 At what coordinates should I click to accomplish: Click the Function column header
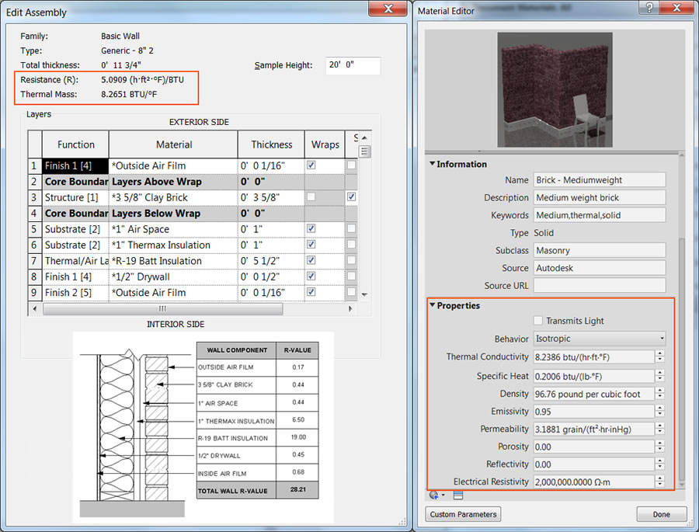point(75,144)
